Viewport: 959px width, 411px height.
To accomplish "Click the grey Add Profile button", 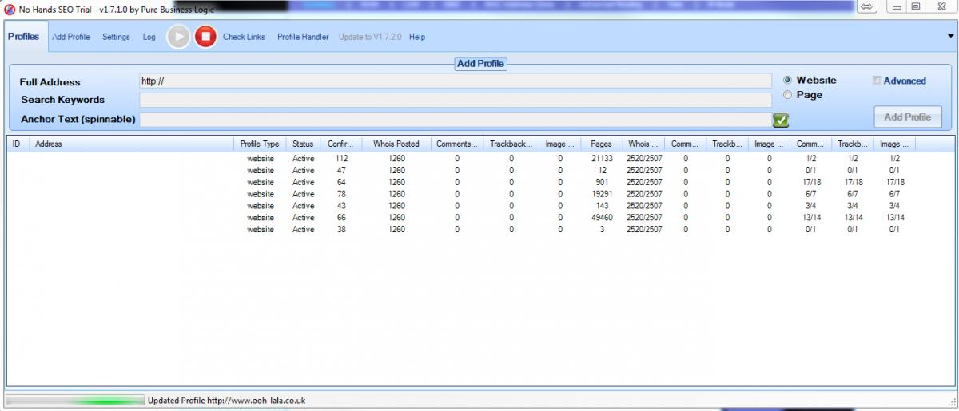I will pyautogui.click(x=907, y=117).
